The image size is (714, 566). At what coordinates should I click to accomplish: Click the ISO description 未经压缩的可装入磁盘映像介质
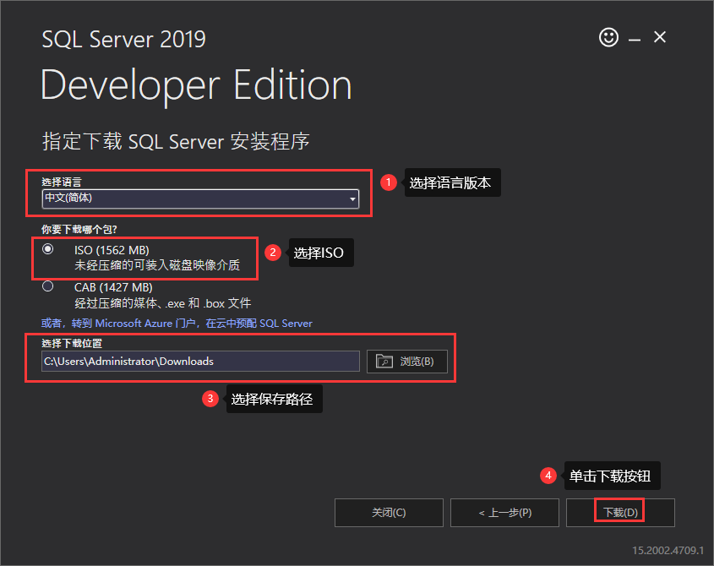pyautogui.click(x=157, y=265)
